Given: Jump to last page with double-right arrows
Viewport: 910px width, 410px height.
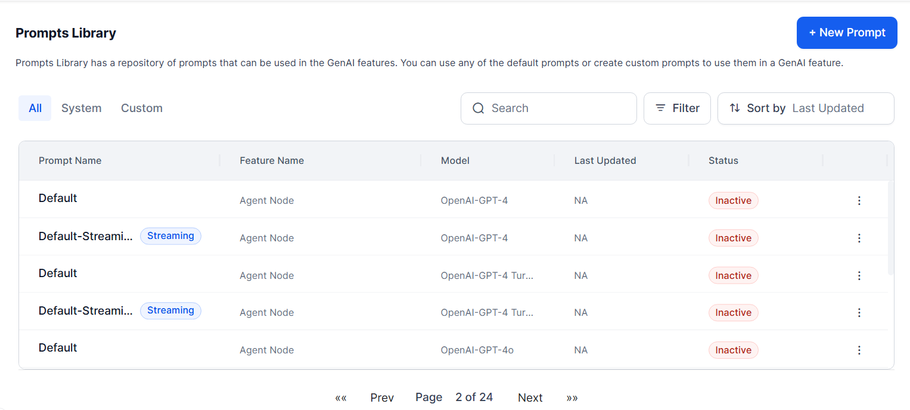Looking at the screenshot, I should tap(572, 398).
